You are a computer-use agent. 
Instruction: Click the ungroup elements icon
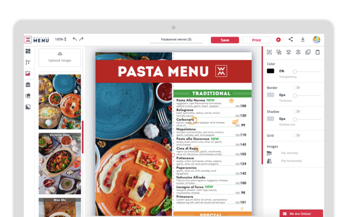click(279, 52)
